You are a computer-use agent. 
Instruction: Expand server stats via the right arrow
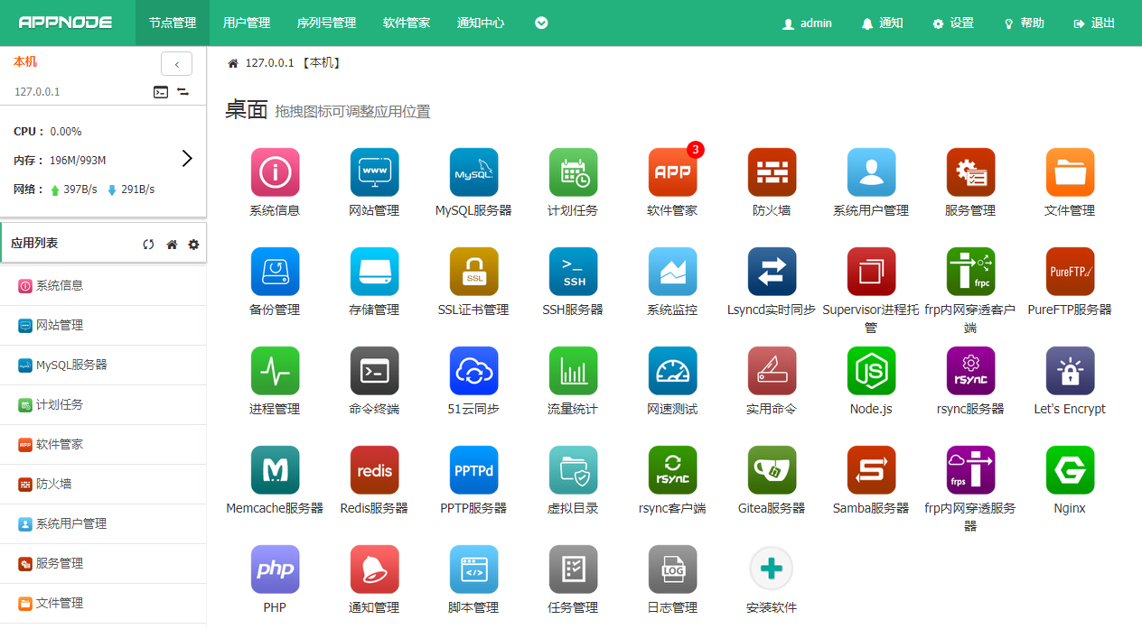click(187, 158)
